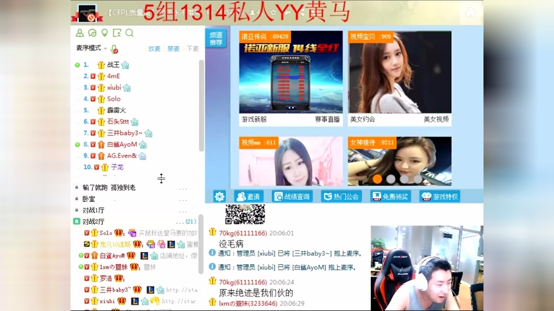The height and width of the screenshot is (311, 554).
Task: Open the 对战1厅 channel
Action: tap(93, 210)
